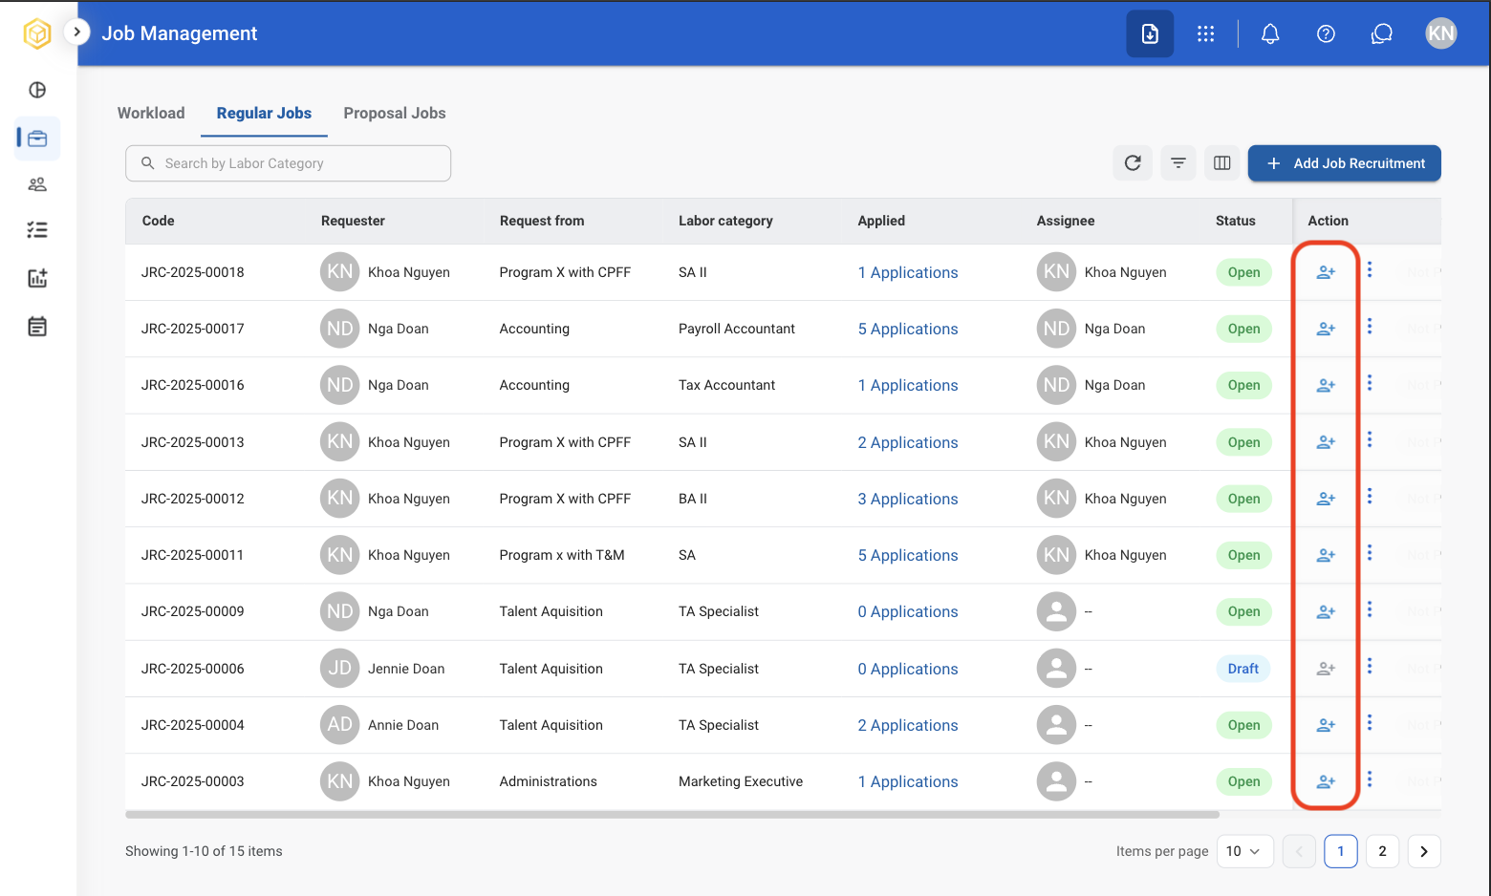Switch to the Workload tab
The image size is (1491, 896).
click(151, 113)
